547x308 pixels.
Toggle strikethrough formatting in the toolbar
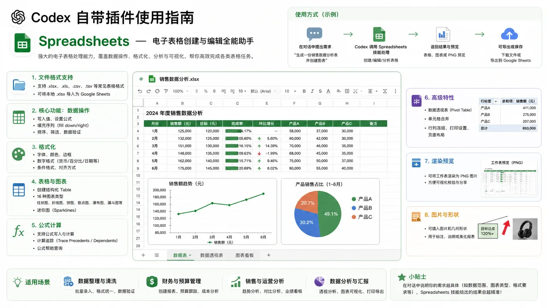[320, 91]
